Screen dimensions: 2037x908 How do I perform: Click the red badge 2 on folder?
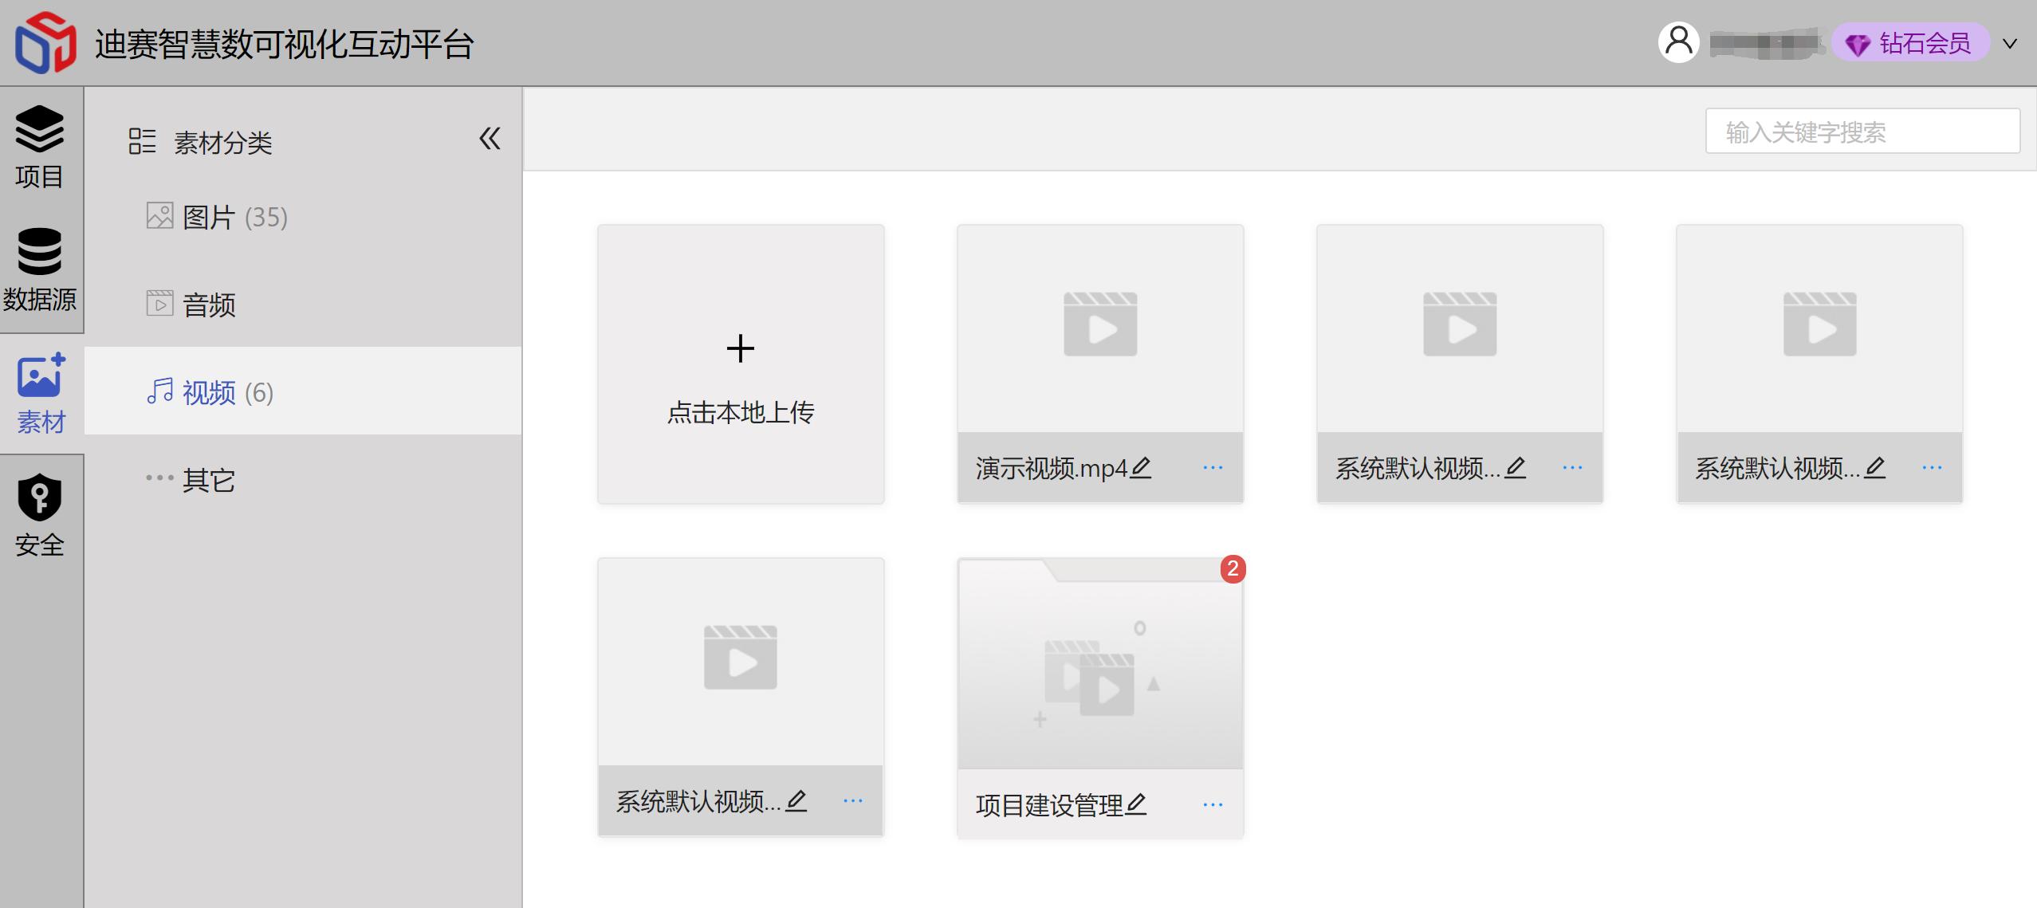coord(1233,568)
